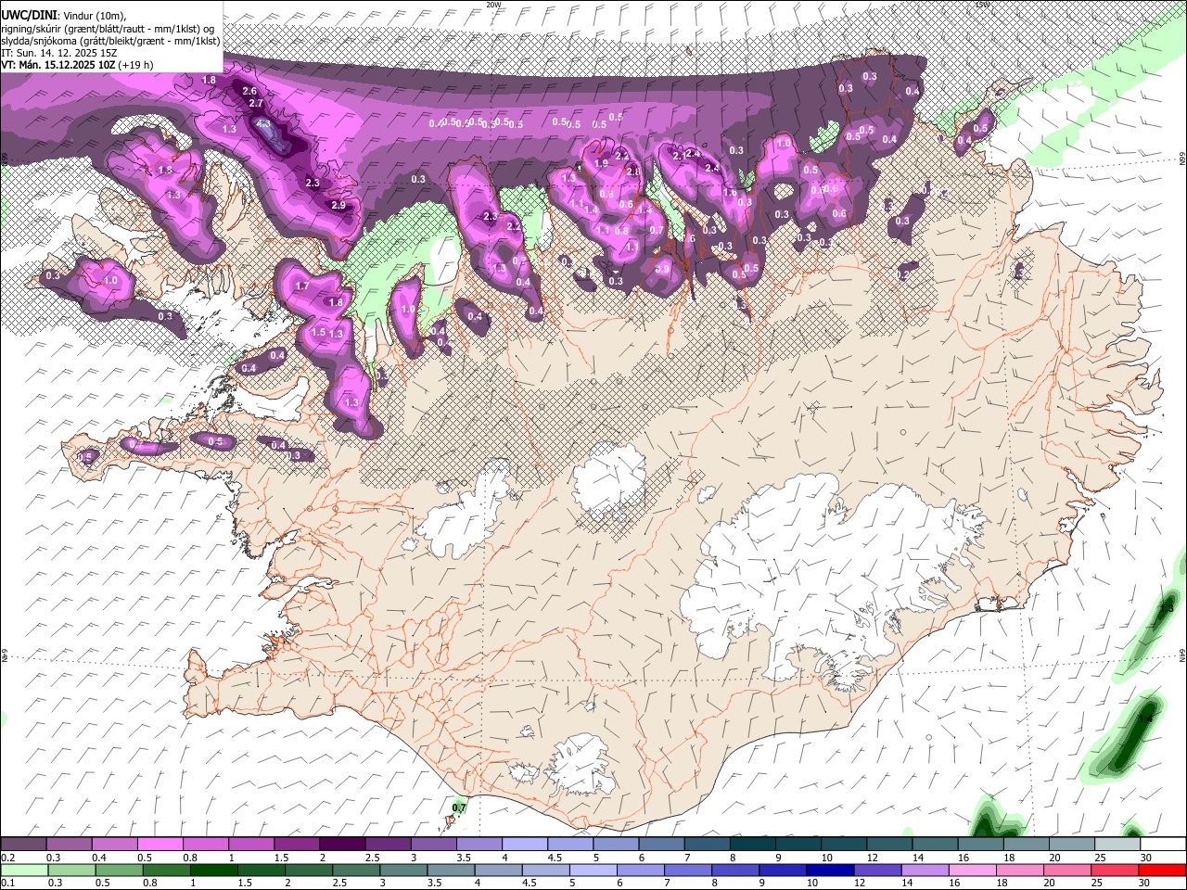
Task: Click the bright red swatch above 30 in lower legend
Action: (x=1163, y=870)
